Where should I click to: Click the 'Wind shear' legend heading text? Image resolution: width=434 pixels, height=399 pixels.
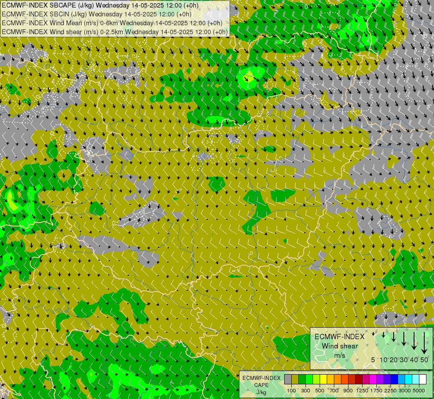pos(340,346)
